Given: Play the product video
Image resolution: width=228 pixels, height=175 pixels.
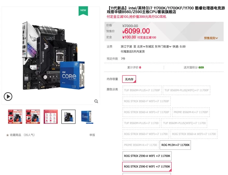Looking at the screenshot, I should [8, 97].
